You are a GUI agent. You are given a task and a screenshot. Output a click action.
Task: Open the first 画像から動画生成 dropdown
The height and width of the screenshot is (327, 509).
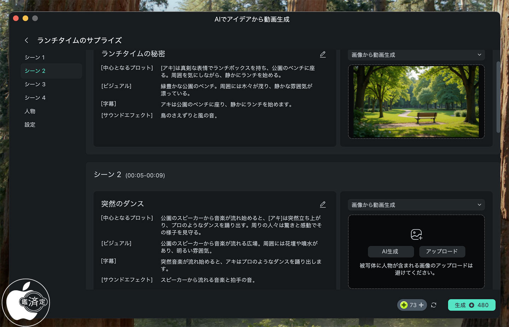(x=416, y=55)
